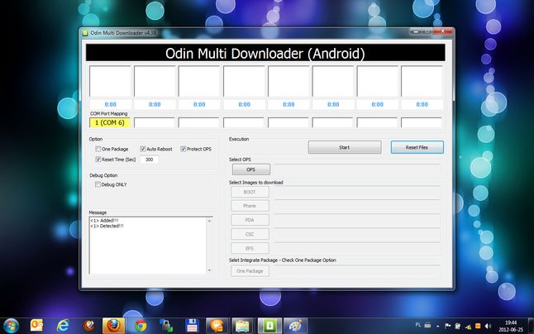Click the Action Center flag tray icon
The height and width of the screenshot is (334, 534).
click(448, 327)
